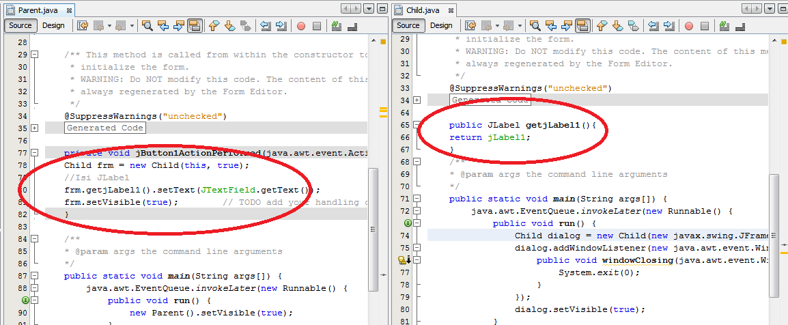The width and height of the screenshot is (788, 325).
Task: Uncomment selected lines in Child.java toolbar
Action: click(x=740, y=26)
